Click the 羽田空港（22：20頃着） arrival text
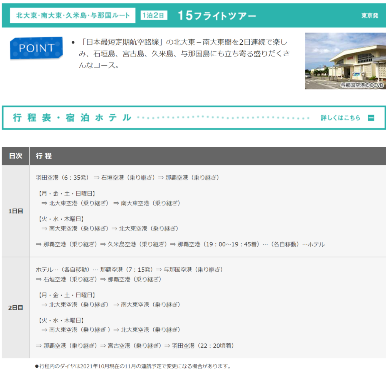The height and width of the screenshot is (370, 386). pyautogui.click(x=203, y=346)
